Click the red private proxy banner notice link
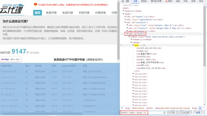The height and width of the screenshot is (116, 207). [x=73, y=5]
